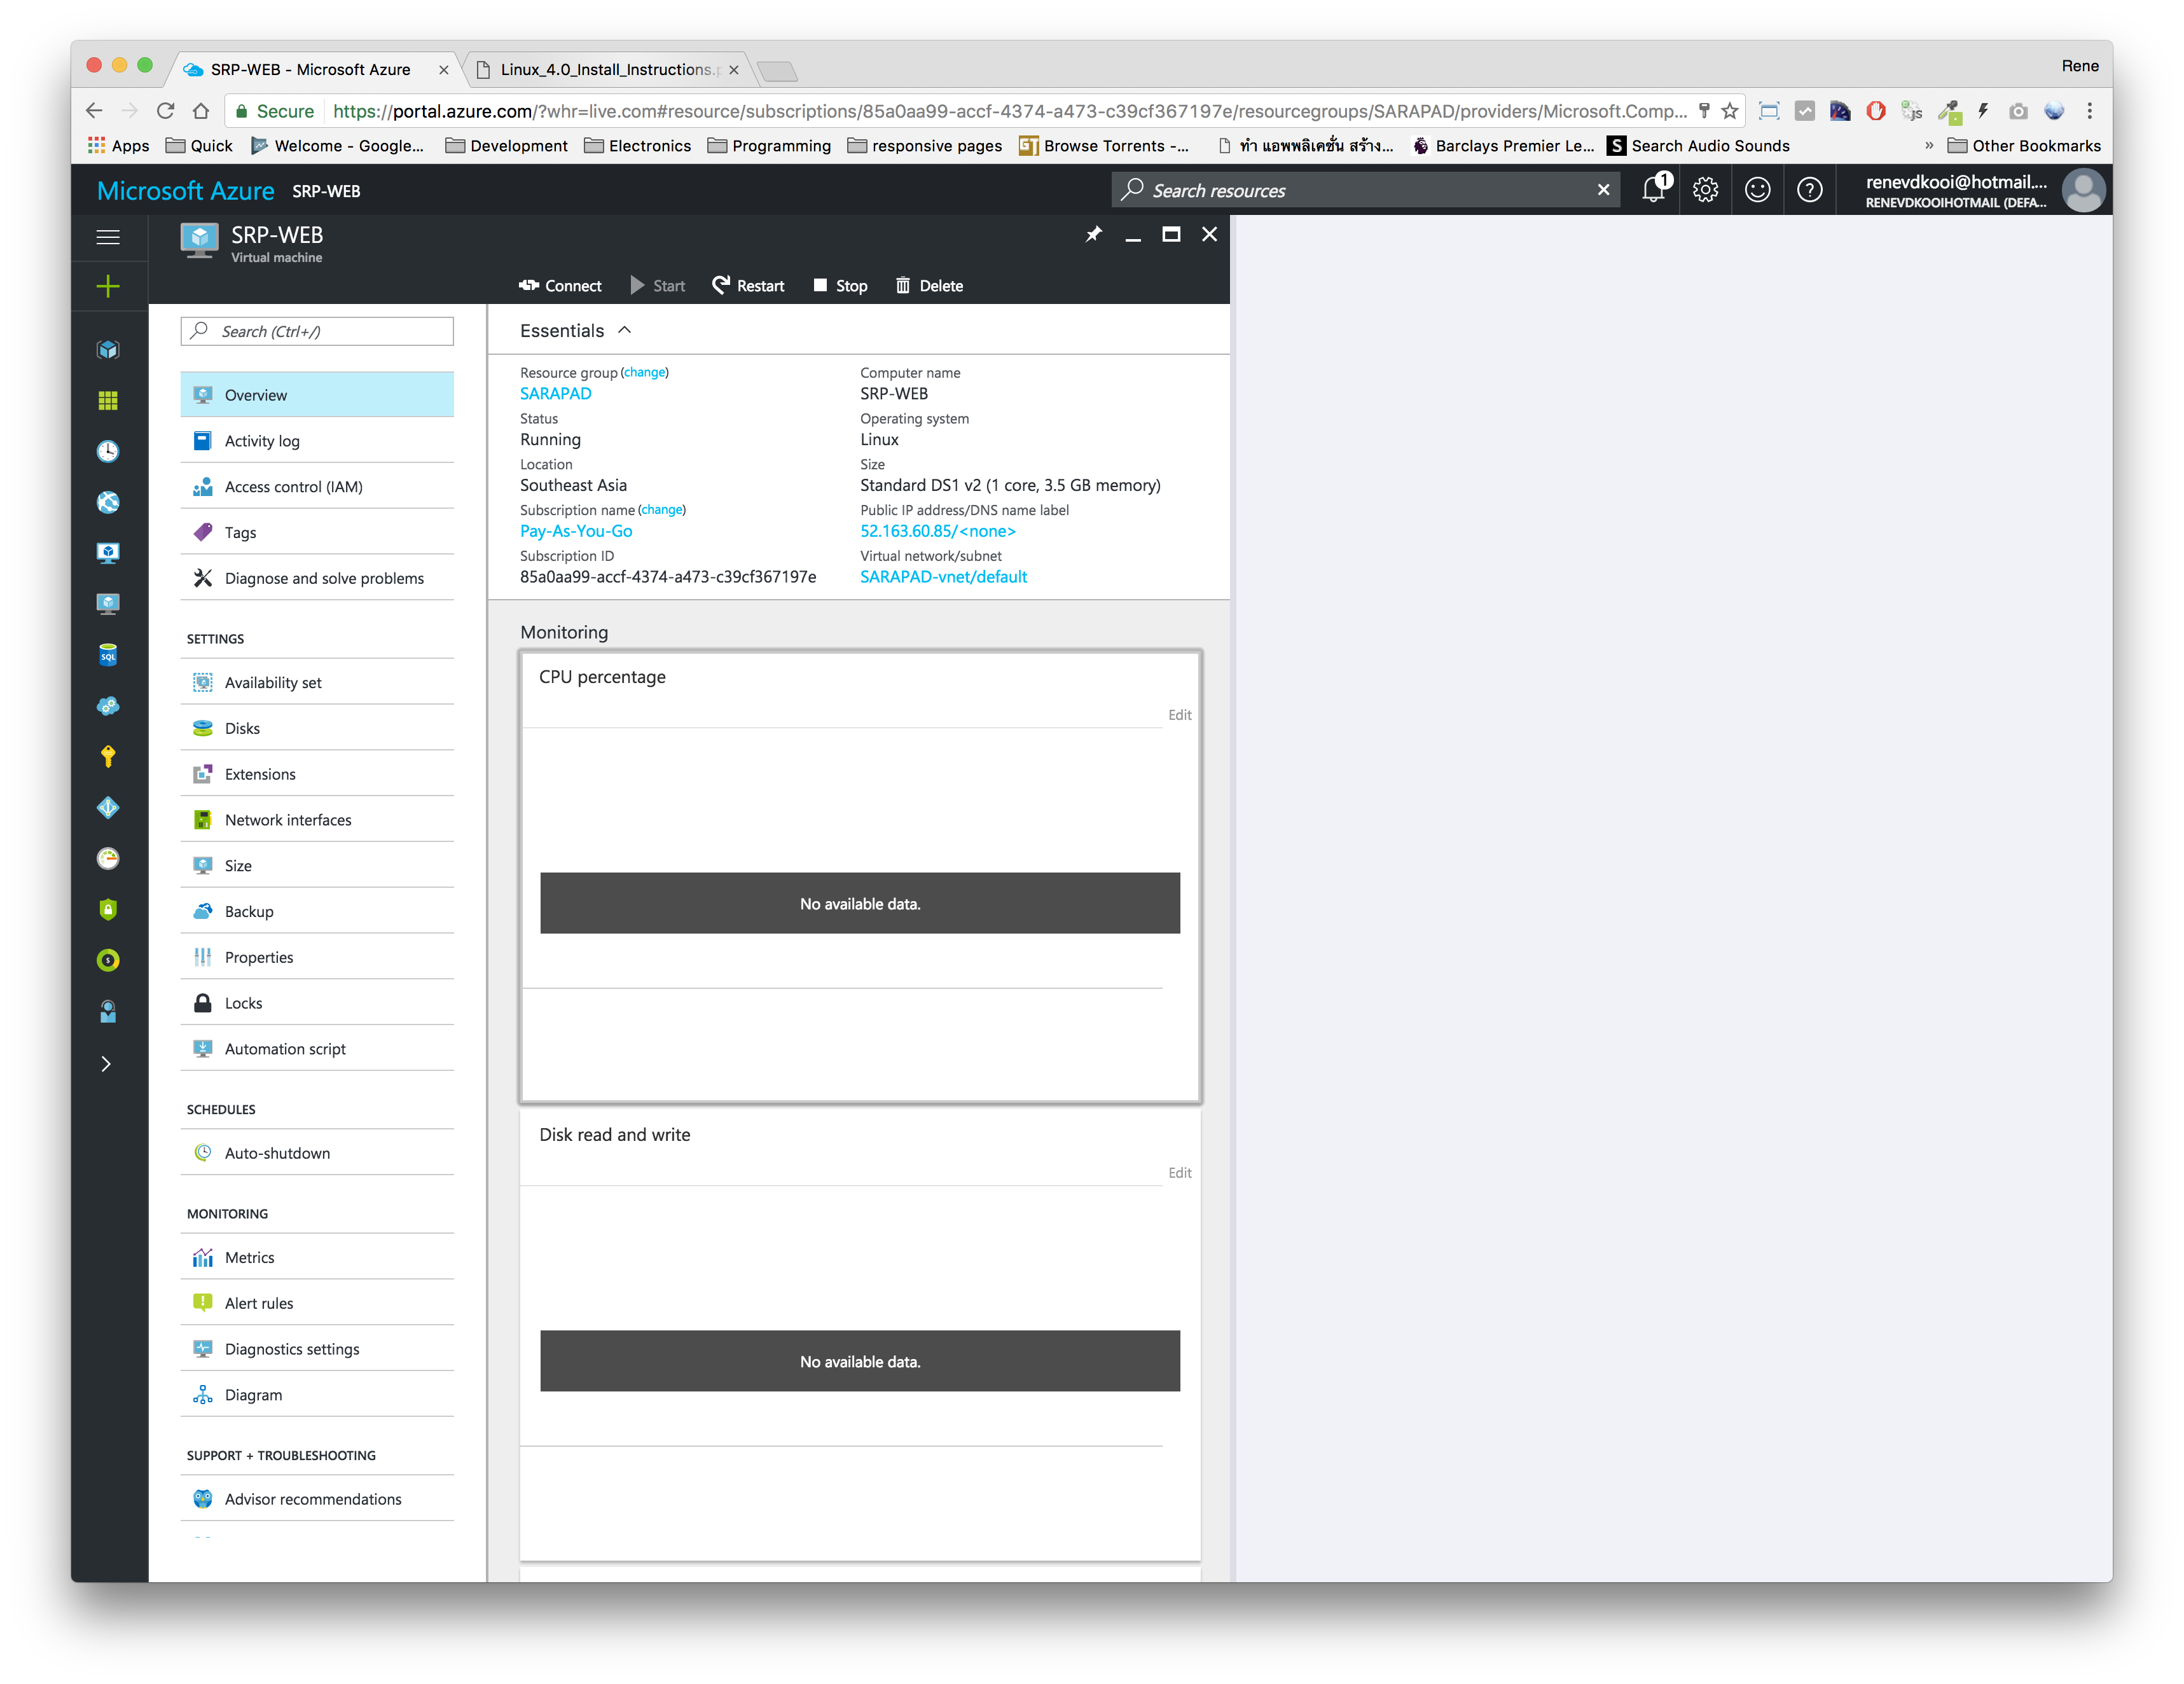Expand More services chevron in sidebar
This screenshot has width=2184, height=1684.
point(106,1064)
